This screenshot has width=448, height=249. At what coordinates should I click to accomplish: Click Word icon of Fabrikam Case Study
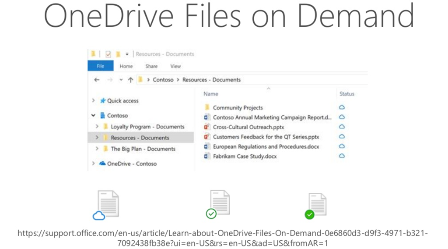click(207, 156)
